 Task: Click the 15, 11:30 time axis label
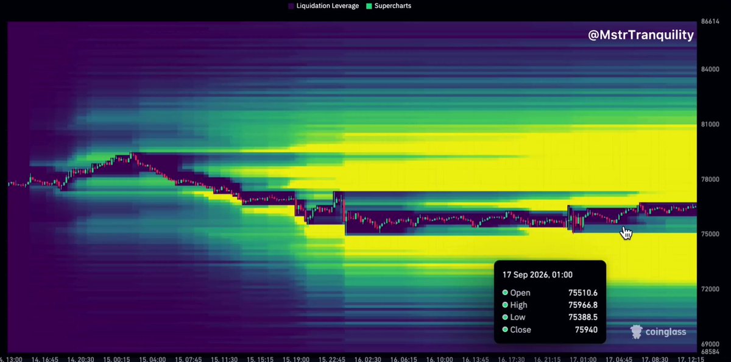click(x=224, y=359)
